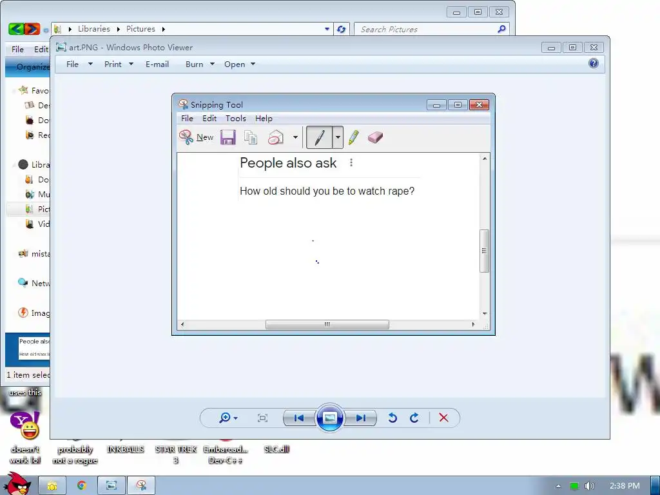
Task: Select Libraries in Explorer navigation pane
Action: pyautogui.click(x=35, y=164)
